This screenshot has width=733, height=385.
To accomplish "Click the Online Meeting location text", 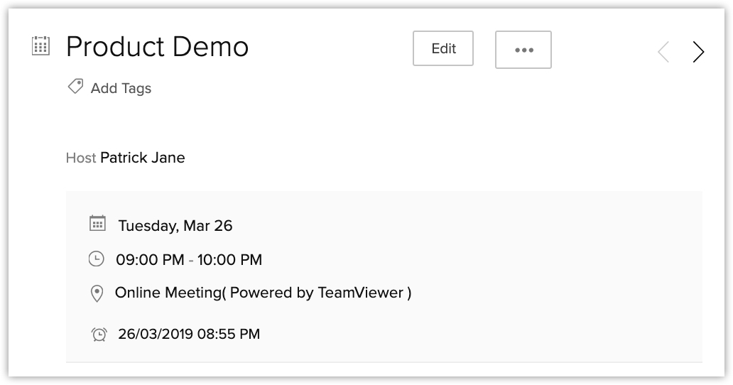I will [168, 293].
